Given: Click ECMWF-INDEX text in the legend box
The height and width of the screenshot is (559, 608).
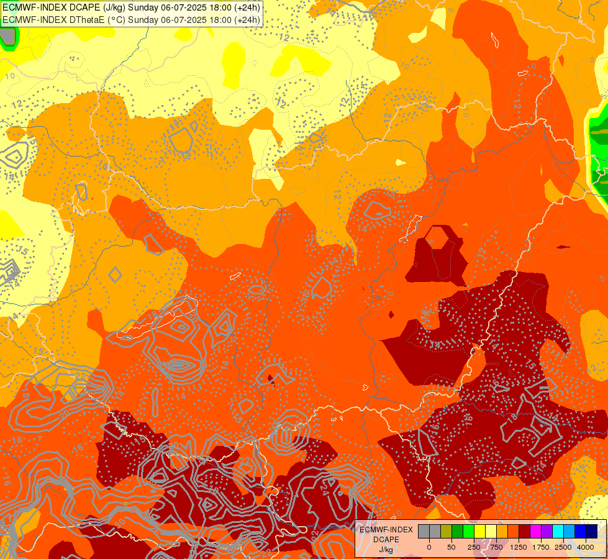Looking at the screenshot, I should pyautogui.click(x=386, y=530).
